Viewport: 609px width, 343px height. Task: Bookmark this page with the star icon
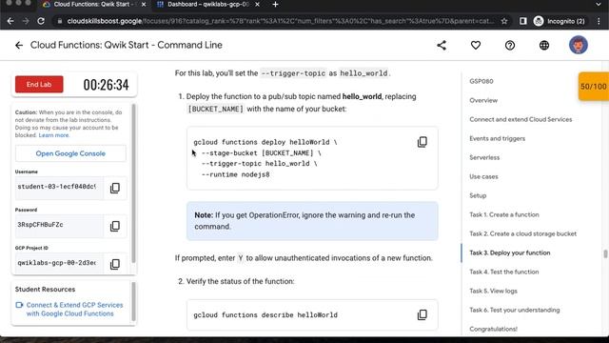(504, 21)
